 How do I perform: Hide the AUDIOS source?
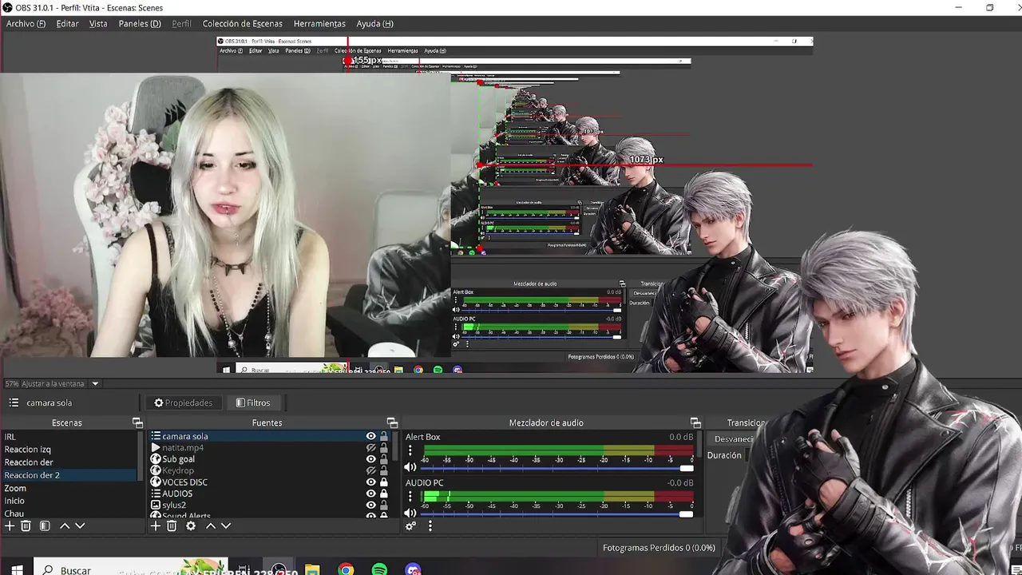(370, 494)
